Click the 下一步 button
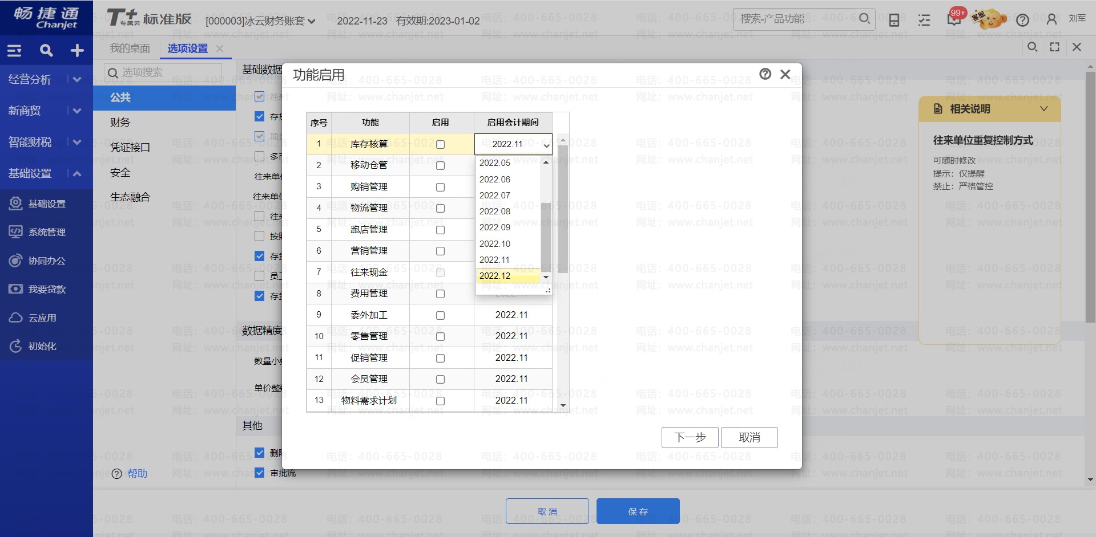Screen dimensions: 1096x537 coord(690,437)
